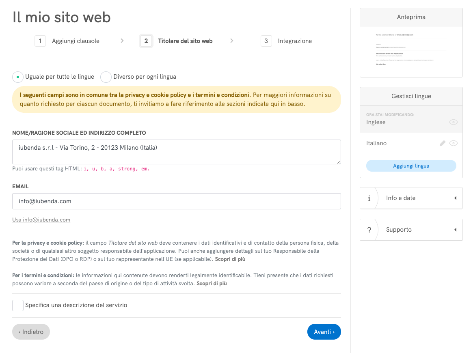Image resolution: width=473 pixels, height=353 pixels.
Task: Go to step 1 Aggiungi clausole
Action: tap(76, 41)
